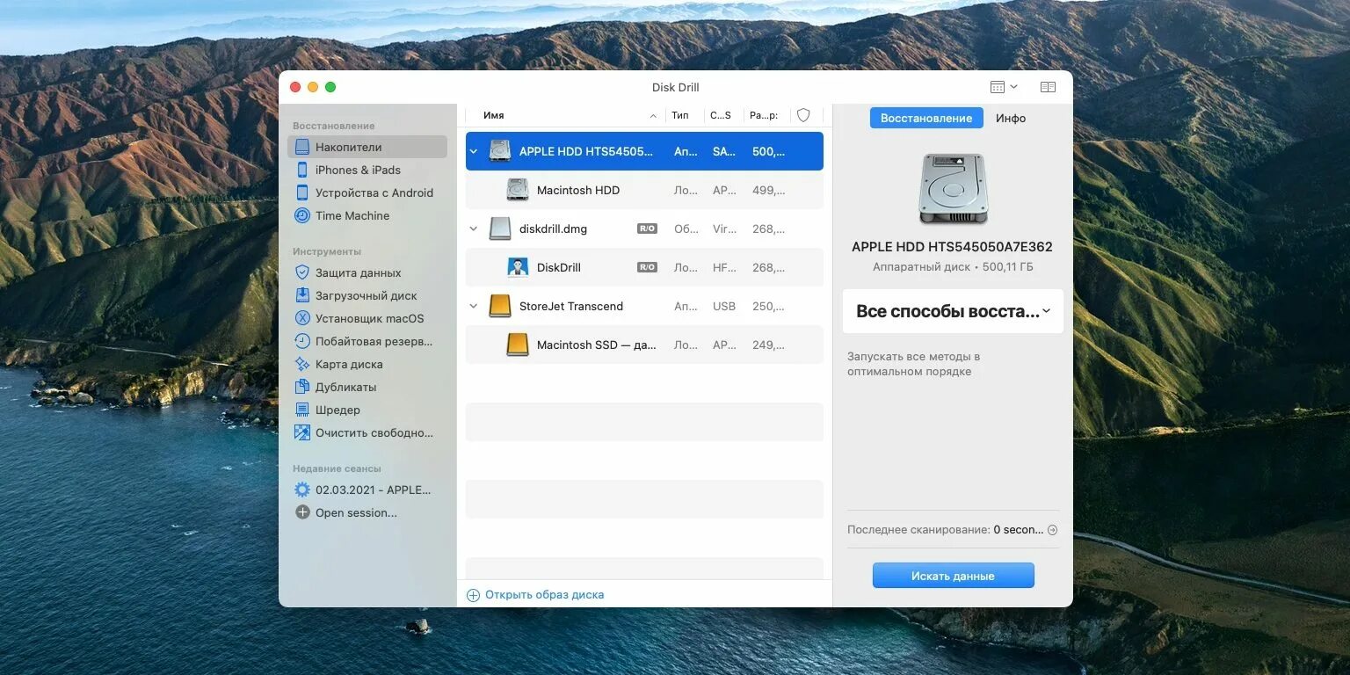Click the shield protection column header
This screenshot has width=1350, height=675.
(x=803, y=115)
